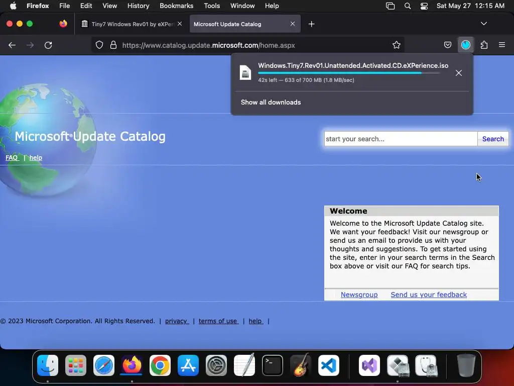Open App Store from the Dock
The height and width of the screenshot is (386, 514).
click(x=188, y=365)
